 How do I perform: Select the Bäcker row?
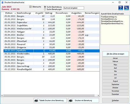tap(51, 35)
